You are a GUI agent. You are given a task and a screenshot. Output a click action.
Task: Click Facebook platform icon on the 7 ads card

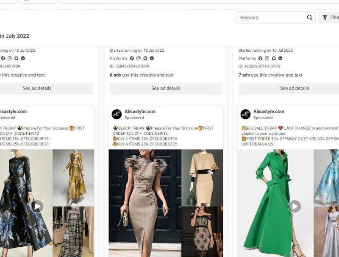[261, 59]
